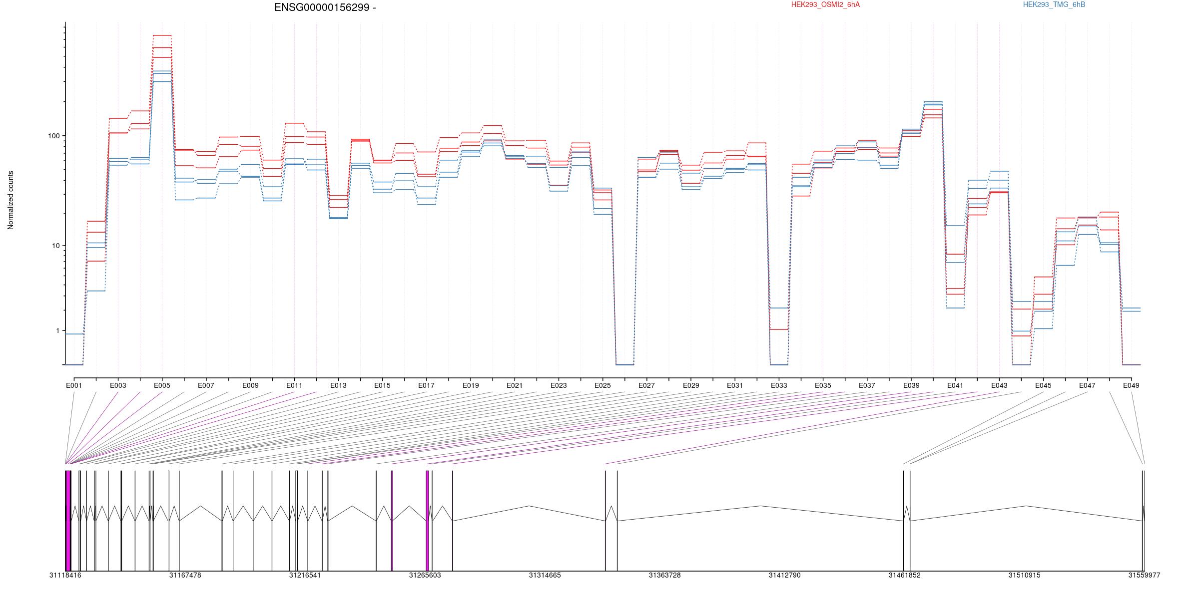This screenshot has width=1199, height=599.
Task: Click exon label E033
Action: point(779,385)
